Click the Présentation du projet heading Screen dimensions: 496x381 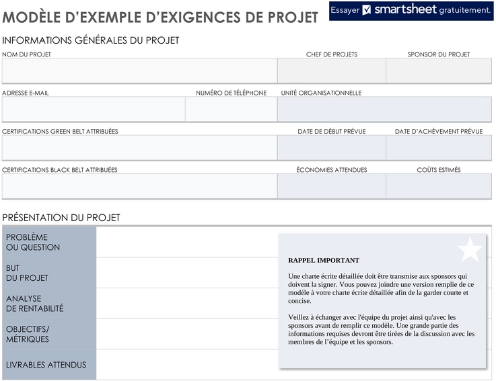61,218
